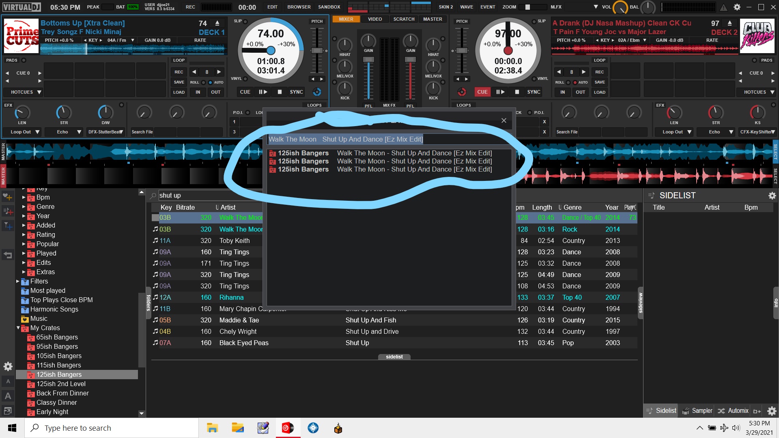The height and width of the screenshot is (438, 779).
Task: Play or pause Deck 1
Action: tap(263, 92)
